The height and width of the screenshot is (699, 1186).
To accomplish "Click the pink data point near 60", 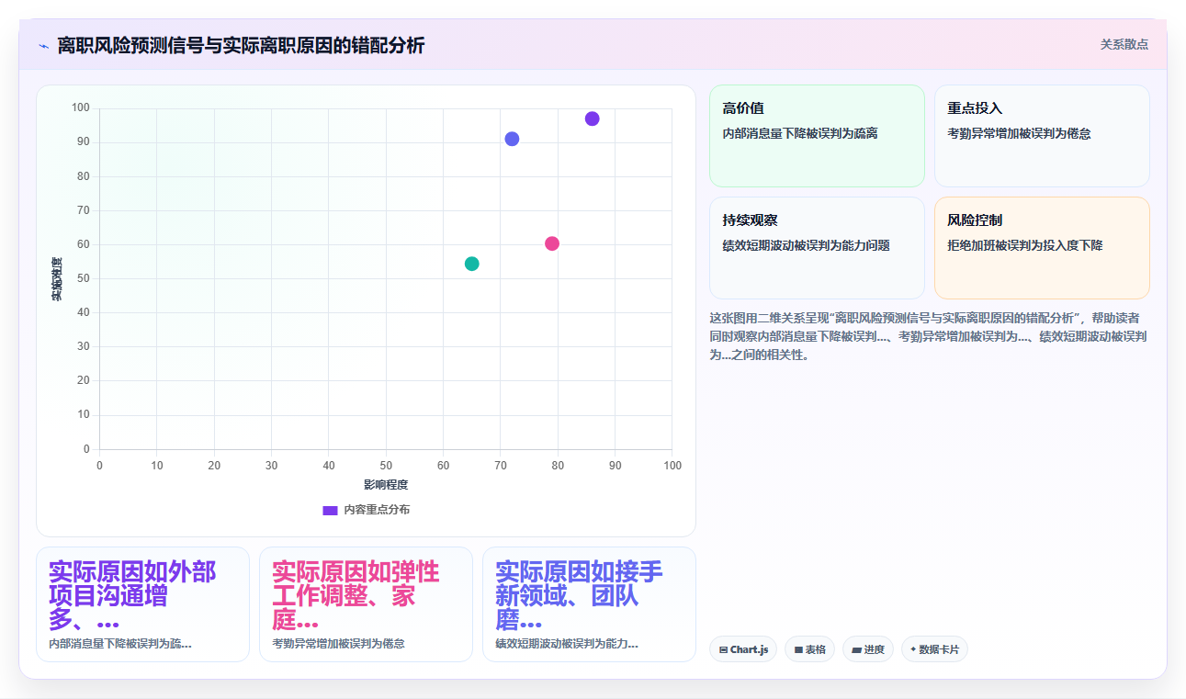I will pyautogui.click(x=552, y=243).
